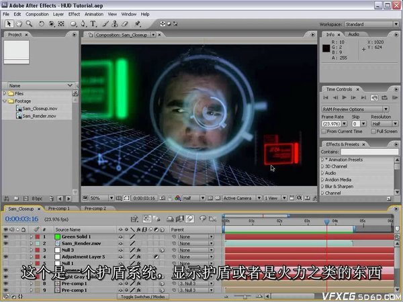The width and height of the screenshot is (403, 302).
Task: Activate the Puppet Pin tool
Action: click(x=137, y=23)
